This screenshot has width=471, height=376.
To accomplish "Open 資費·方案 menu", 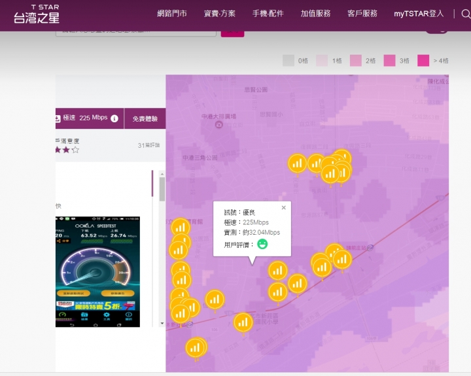I will point(220,14).
